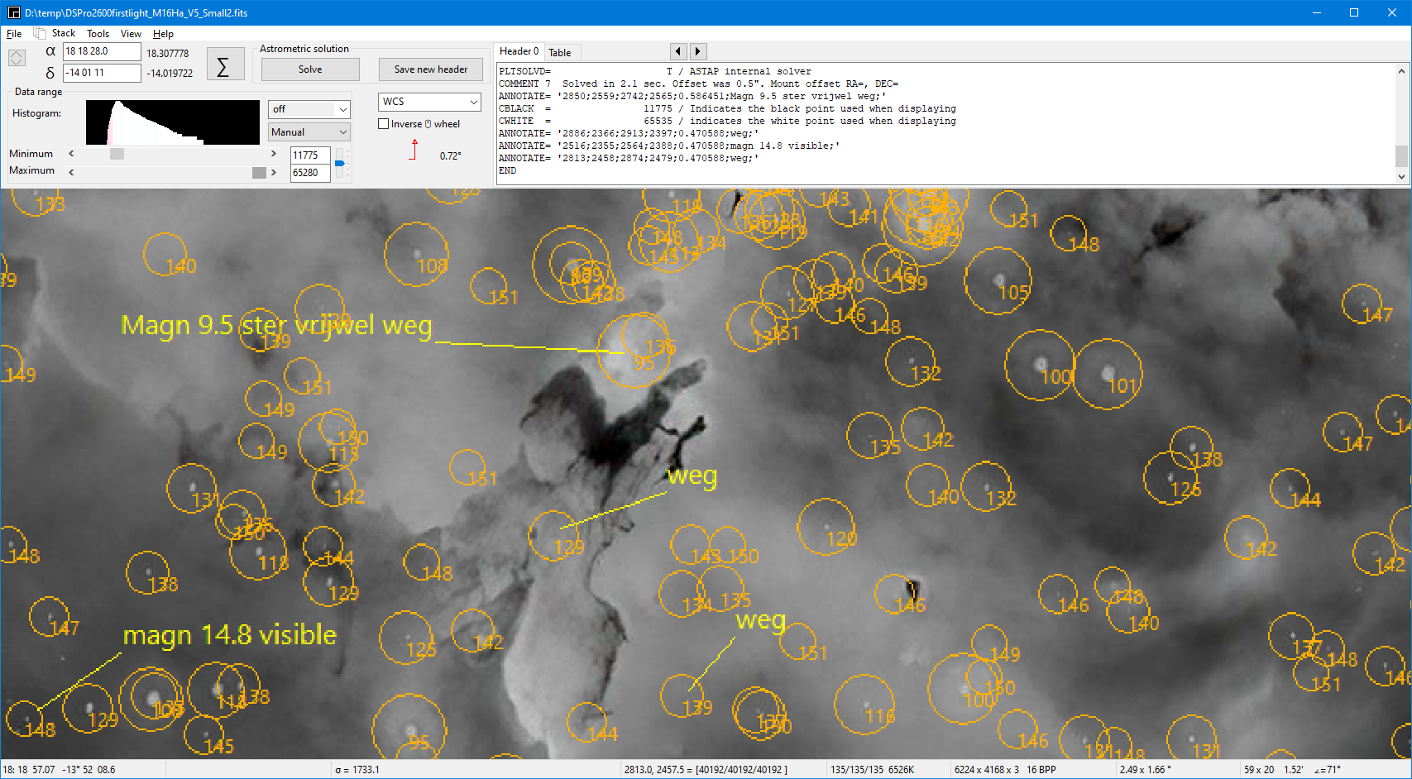Click 'Magn 9.5 ster vrijwel weg' annotation

(276, 325)
